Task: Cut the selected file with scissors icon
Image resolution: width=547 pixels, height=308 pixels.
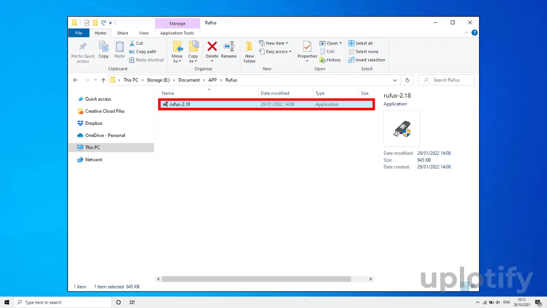Action: pos(136,43)
